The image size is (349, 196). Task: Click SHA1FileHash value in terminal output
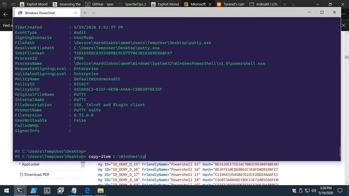(x=123, y=53)
